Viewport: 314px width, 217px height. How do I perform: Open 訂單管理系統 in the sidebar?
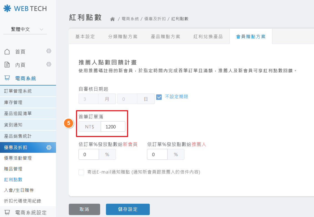point(18,91)
